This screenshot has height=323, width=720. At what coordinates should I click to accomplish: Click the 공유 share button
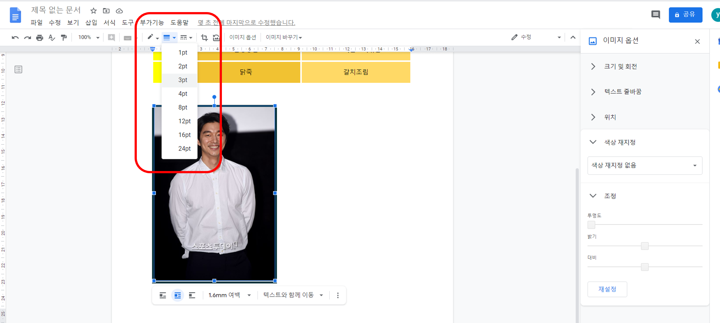685,15
